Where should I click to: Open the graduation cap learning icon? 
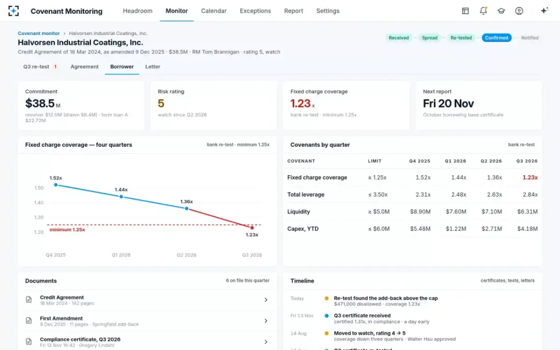pyautogui.click(x=501, y=11)
